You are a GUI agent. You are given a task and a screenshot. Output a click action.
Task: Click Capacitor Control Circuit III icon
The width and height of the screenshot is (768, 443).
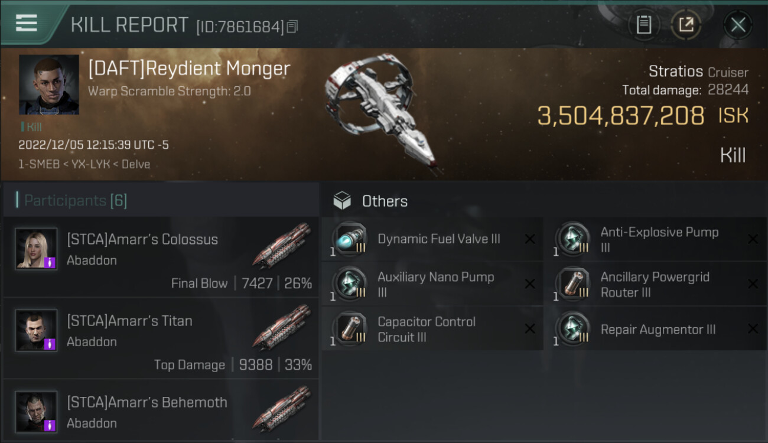point(350,329)
